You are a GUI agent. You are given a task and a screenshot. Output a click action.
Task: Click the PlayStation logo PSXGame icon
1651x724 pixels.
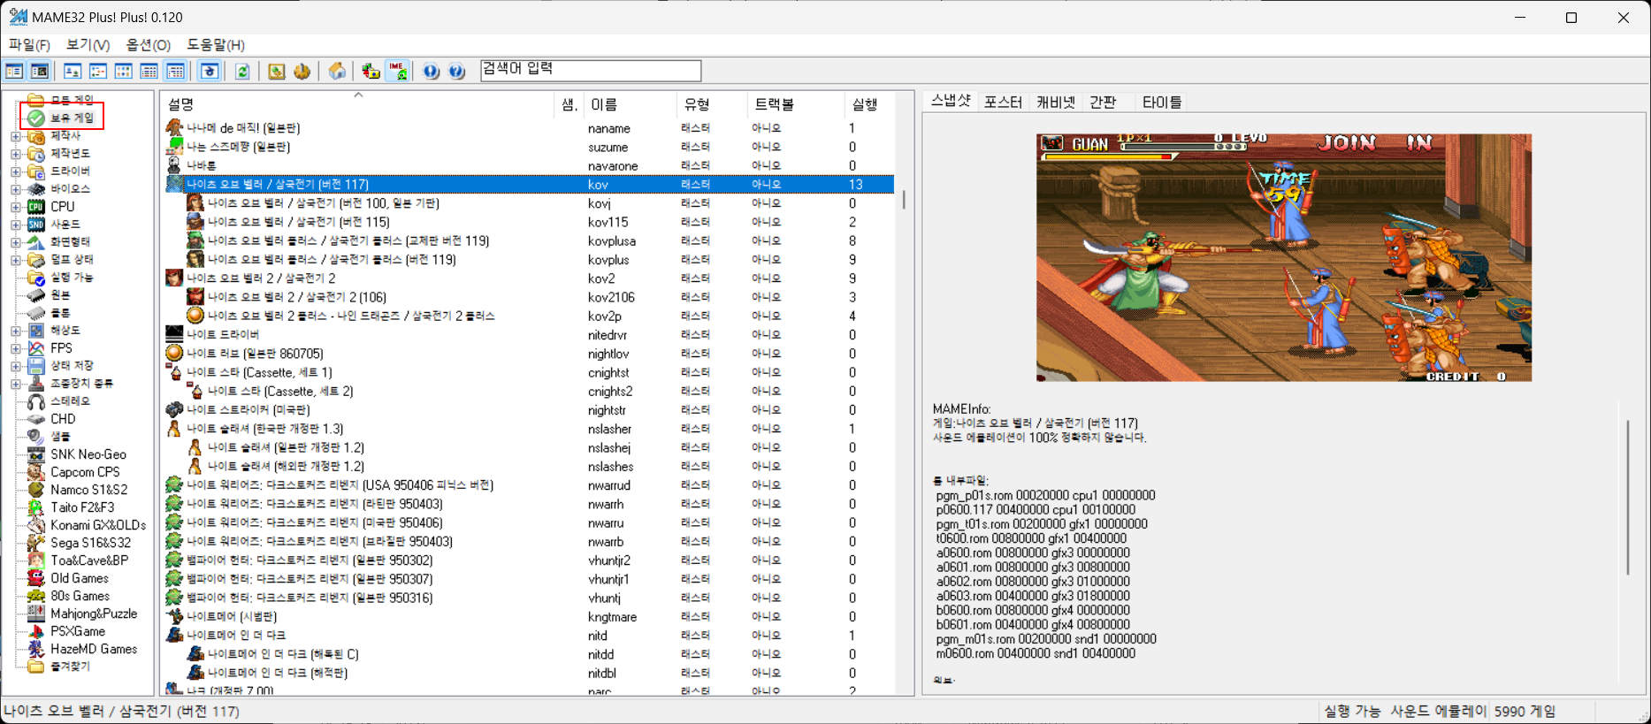[36, 631]
